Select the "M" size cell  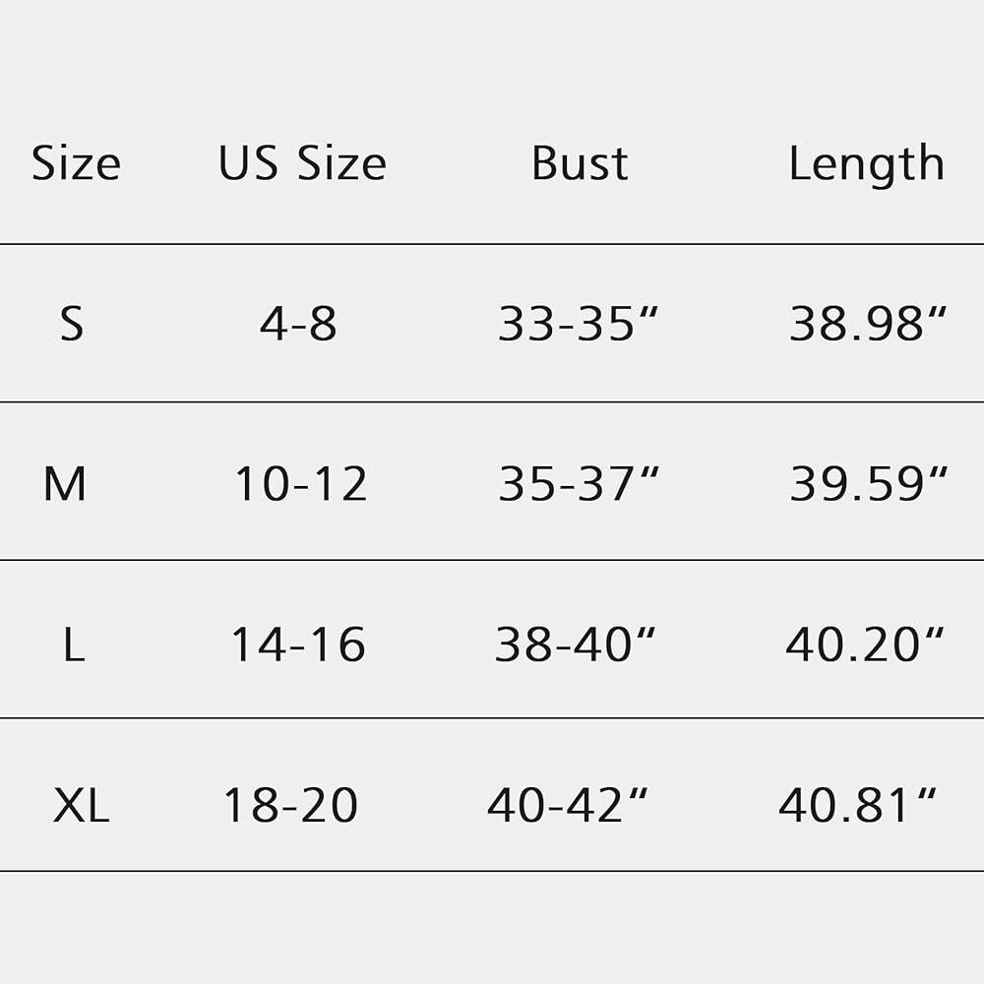[65, 483]
